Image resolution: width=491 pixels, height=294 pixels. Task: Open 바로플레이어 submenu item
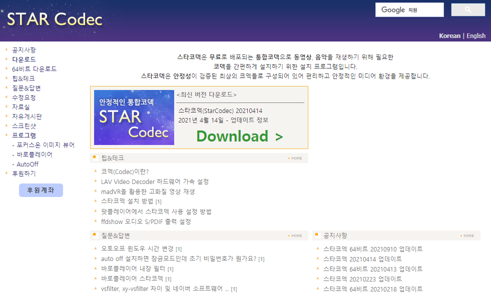35,154
